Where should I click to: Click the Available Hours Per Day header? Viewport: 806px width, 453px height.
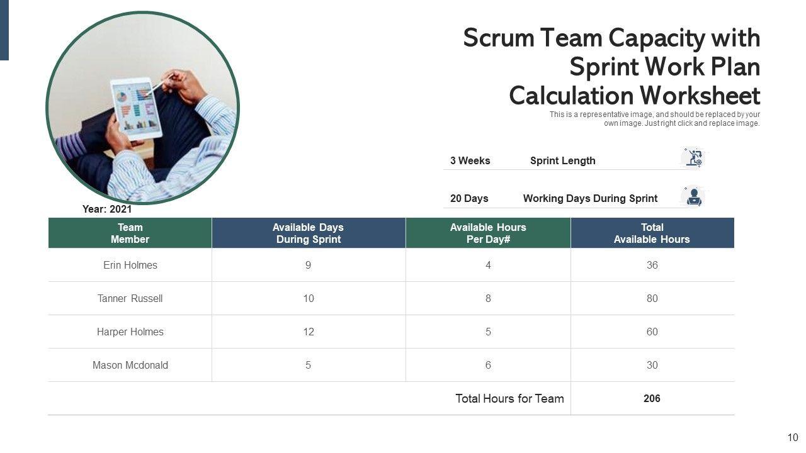[488, 233]
